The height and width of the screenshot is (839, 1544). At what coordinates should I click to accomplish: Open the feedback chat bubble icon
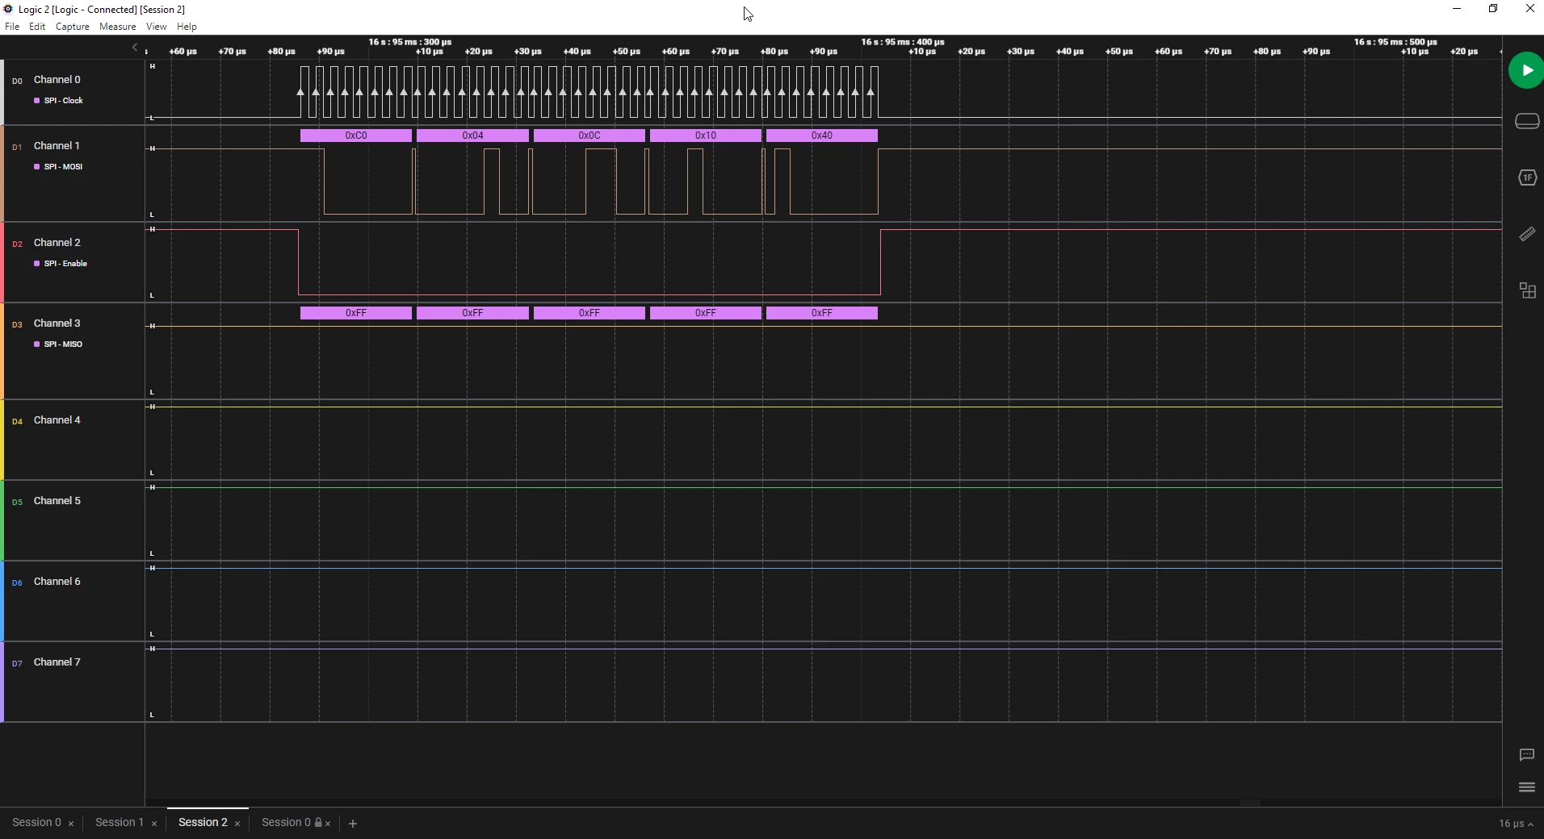tap(1527, 755)
